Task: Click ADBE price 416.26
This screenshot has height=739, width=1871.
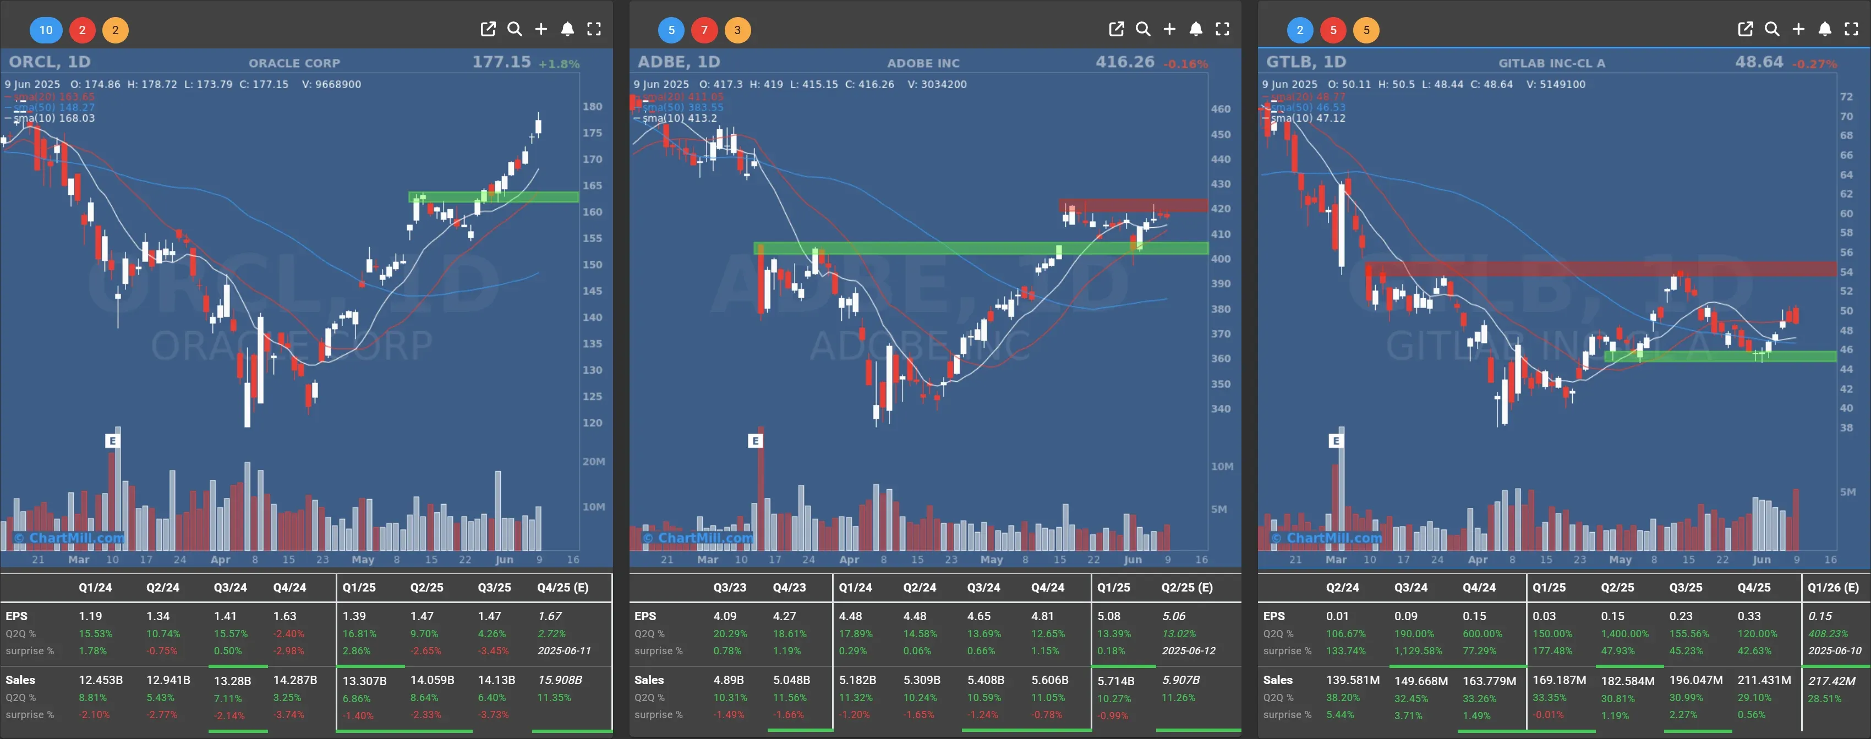Action: [1125, 62]
